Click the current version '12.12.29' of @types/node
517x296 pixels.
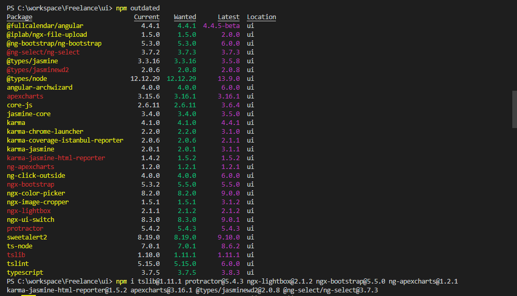[x=145, y=79]
